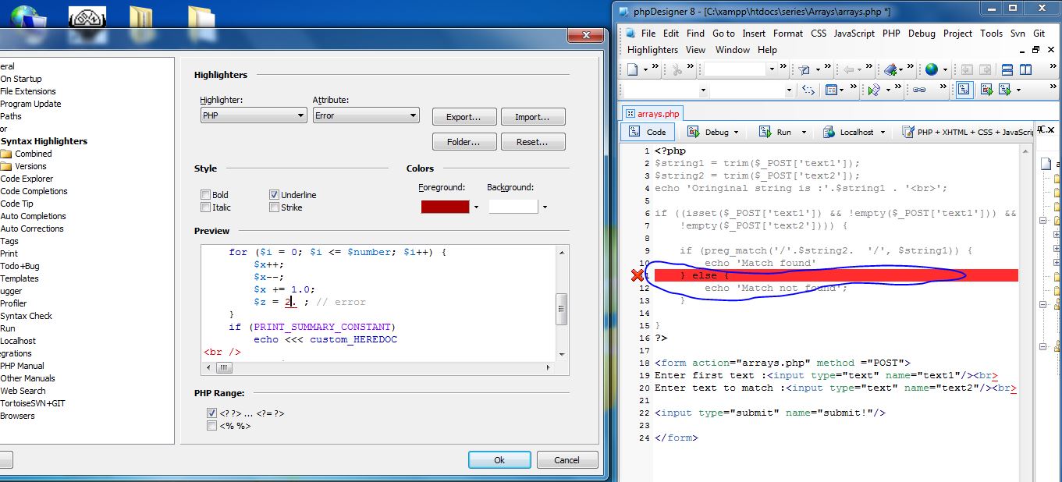The height and width of the screenshot is (482, 1062).
Task: Click the Combined folder icon in tree
Action: click(x=6, y=154)
